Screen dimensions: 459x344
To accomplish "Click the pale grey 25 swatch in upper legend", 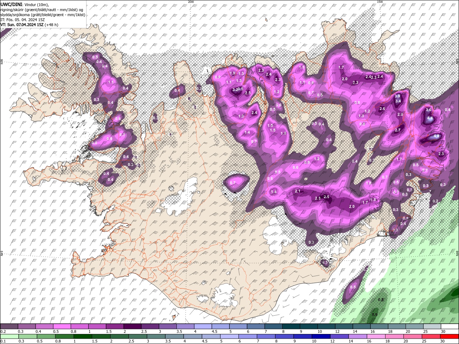I will click(432, 326).
